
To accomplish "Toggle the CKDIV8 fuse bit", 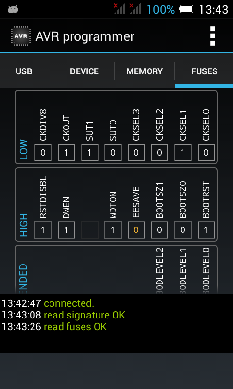I will [43, 153].
